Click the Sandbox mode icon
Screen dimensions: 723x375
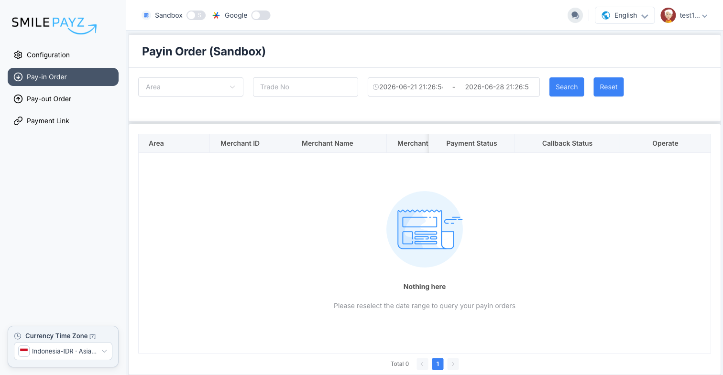point(146,15)
